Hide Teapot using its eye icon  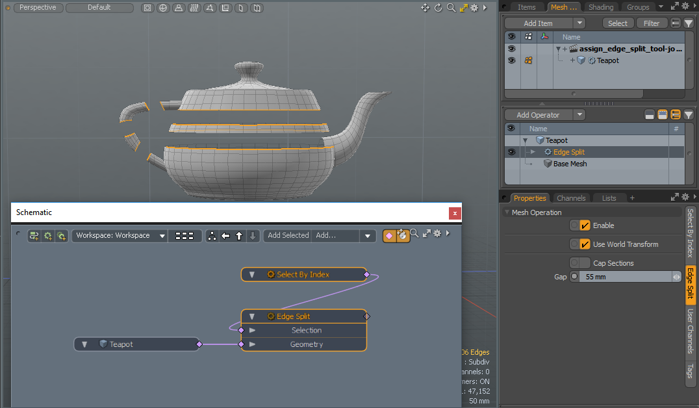(511, 60)
